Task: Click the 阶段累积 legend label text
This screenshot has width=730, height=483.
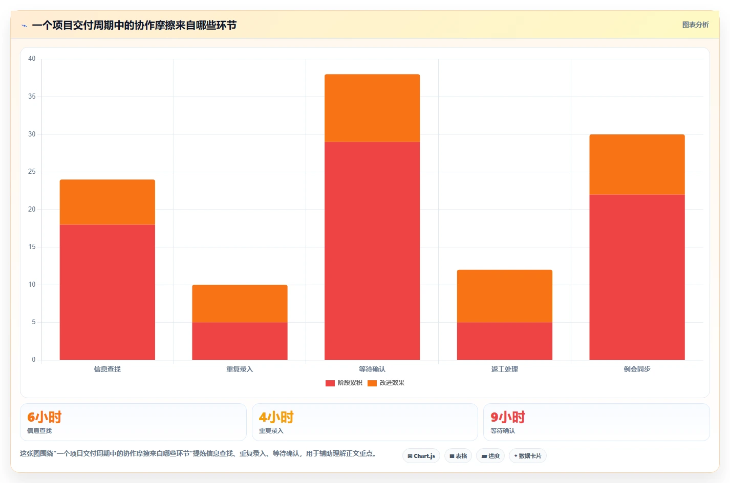Action: click(350, 383)
